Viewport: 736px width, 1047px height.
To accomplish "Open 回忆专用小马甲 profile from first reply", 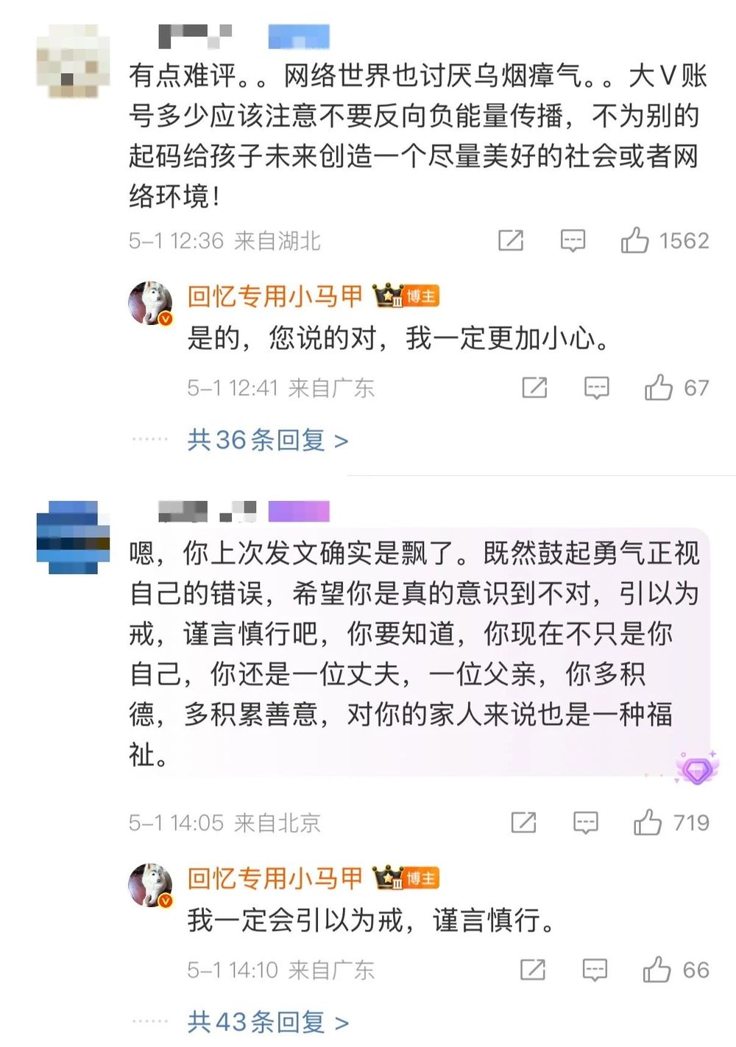I will click(275, 296).
